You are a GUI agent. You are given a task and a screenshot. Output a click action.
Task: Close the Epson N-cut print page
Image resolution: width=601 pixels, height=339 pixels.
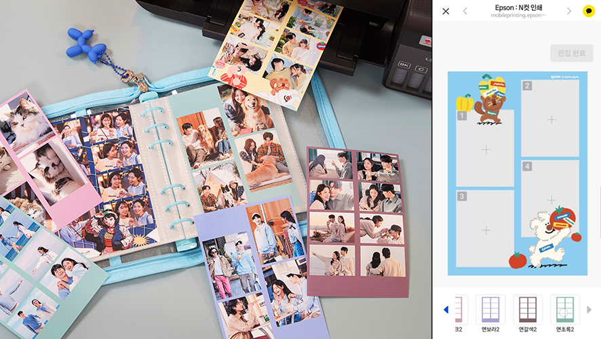446,11
